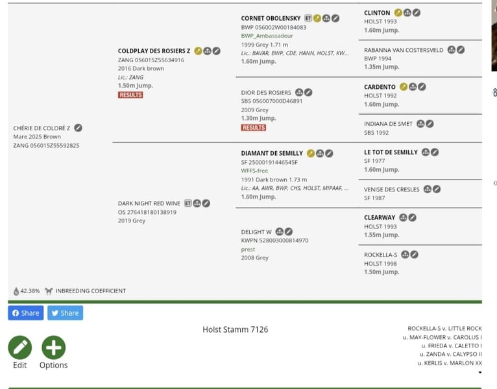This screenshot has width=497, height=389.
Task: Click pedigree icon next to Clearway
Action: pyautogui.click(x=403, y=217)
